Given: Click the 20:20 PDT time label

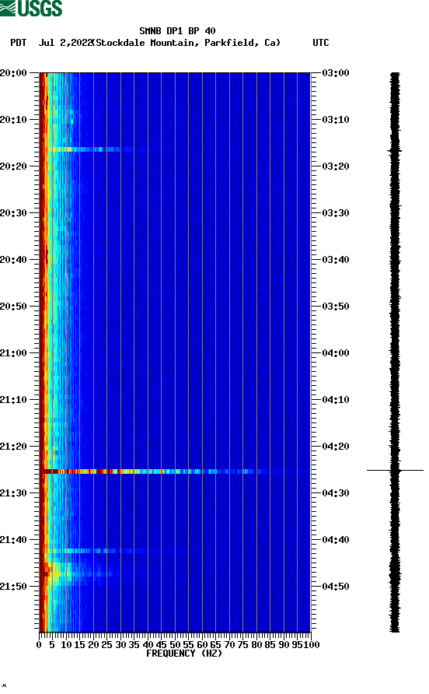Looking at the screenshot, I should click(13, 166).
